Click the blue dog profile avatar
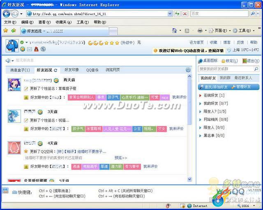The image size is (263, 210). 12,46
